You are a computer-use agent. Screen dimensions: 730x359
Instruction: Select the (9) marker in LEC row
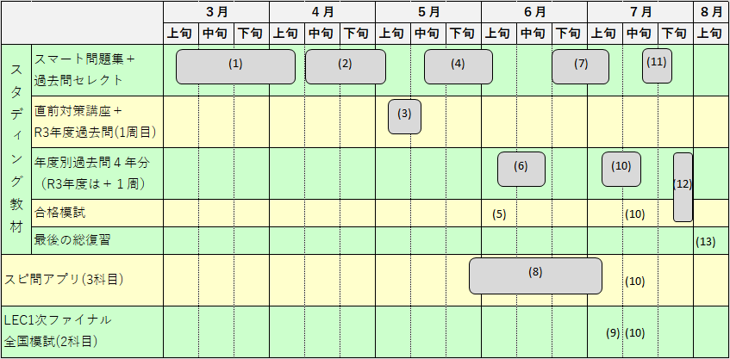[613, 333]
